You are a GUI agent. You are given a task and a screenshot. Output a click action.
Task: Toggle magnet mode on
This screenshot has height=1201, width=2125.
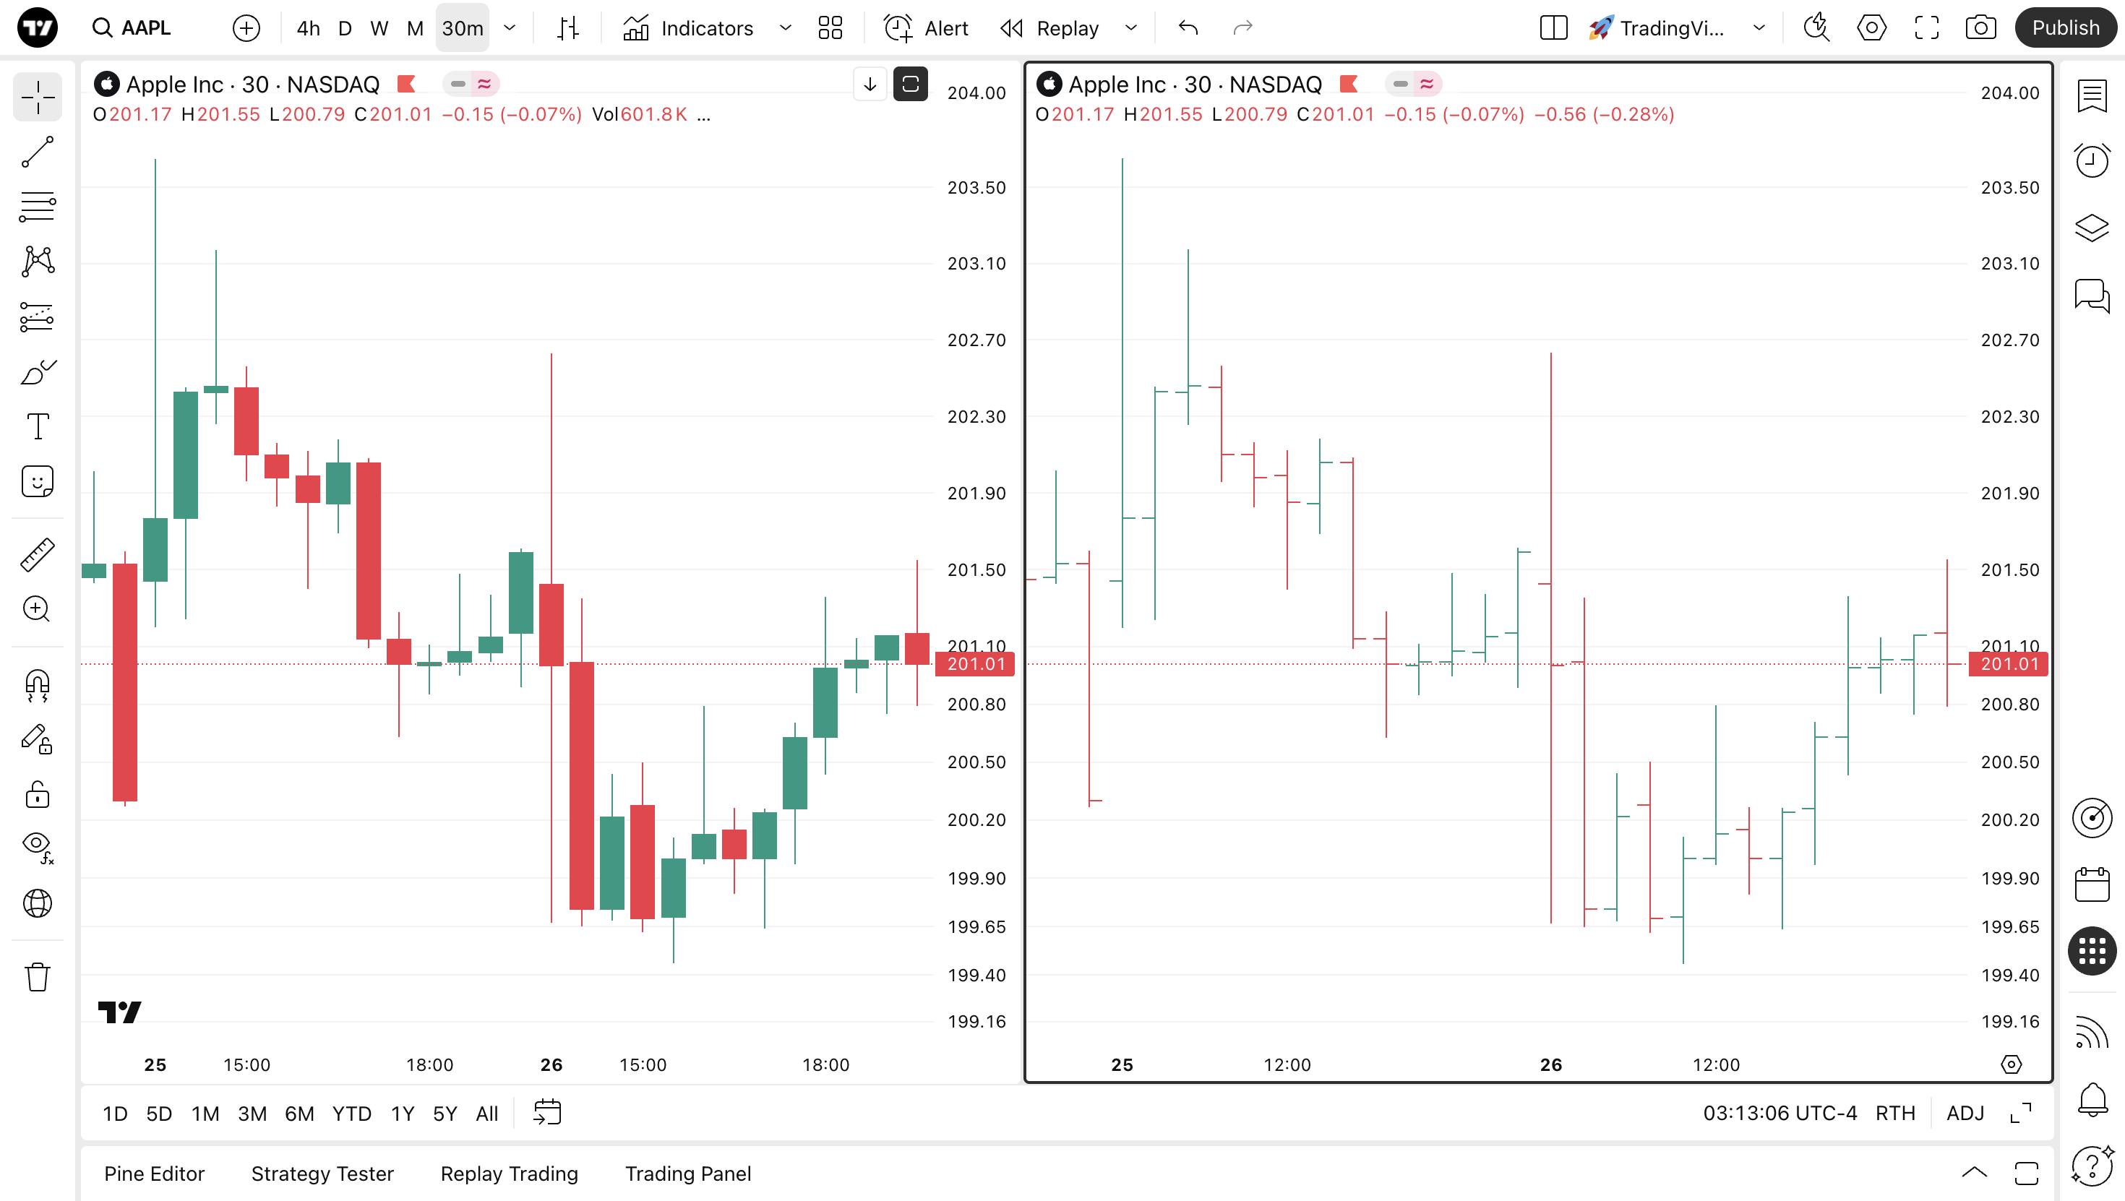(37, 684)
